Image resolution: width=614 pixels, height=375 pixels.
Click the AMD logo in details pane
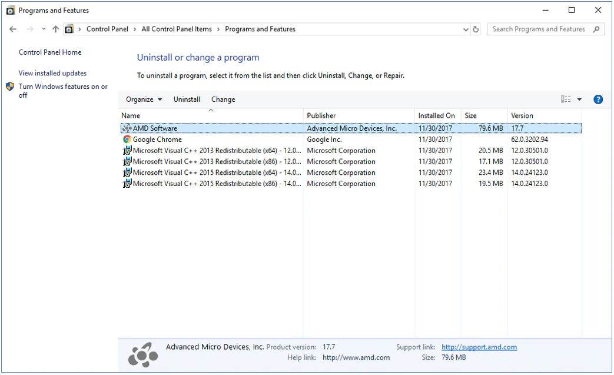tap(143, 354)
